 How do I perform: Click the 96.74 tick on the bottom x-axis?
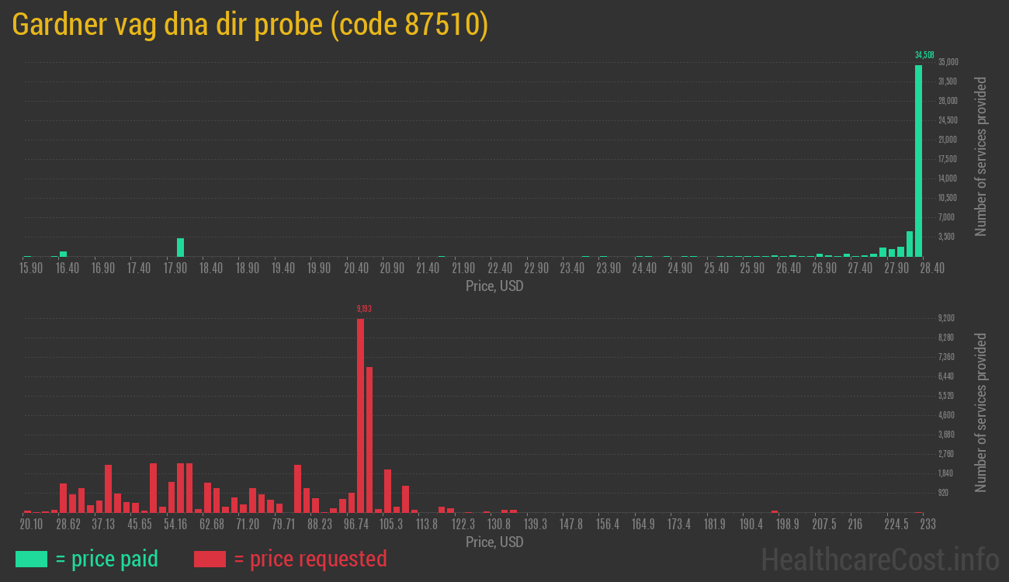click(x=356, y=524)
